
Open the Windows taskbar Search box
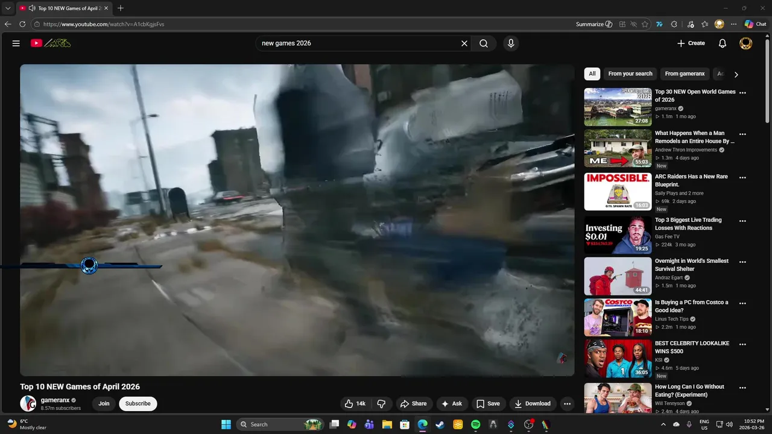(281, 424)
